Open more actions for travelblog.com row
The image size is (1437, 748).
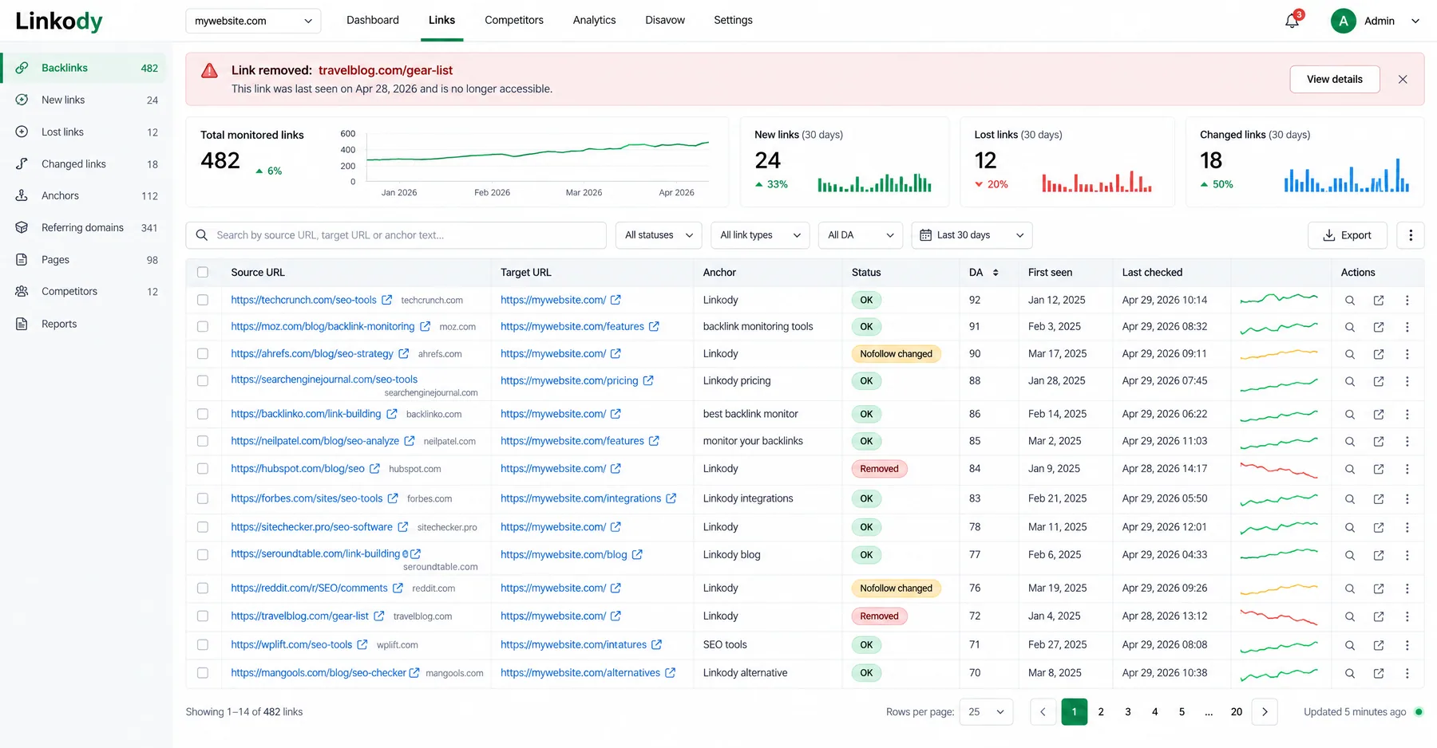[1407, 616]
